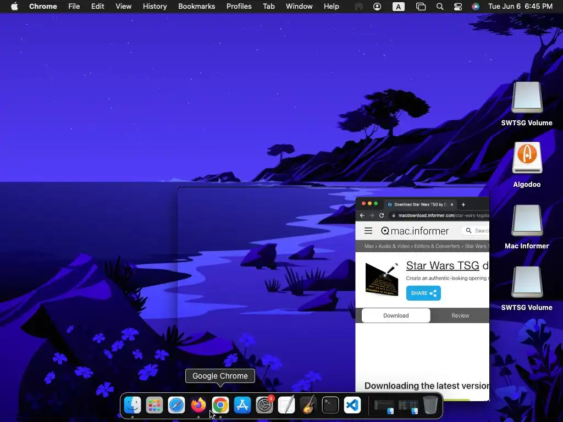Open the Apple menu
This screenshot has height=422, width=563.
tap(14, 6)
